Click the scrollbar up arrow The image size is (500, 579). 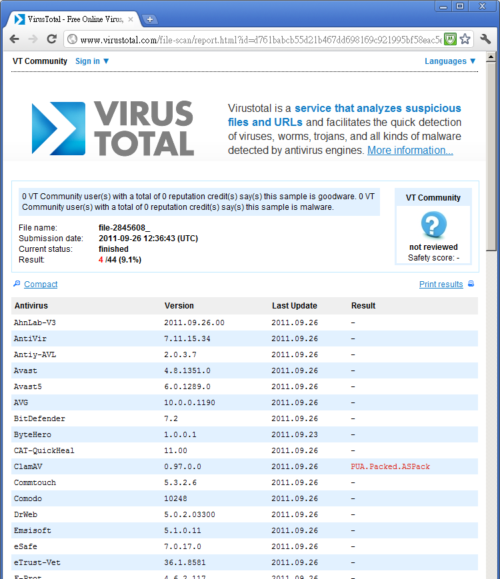pos(491,57)
